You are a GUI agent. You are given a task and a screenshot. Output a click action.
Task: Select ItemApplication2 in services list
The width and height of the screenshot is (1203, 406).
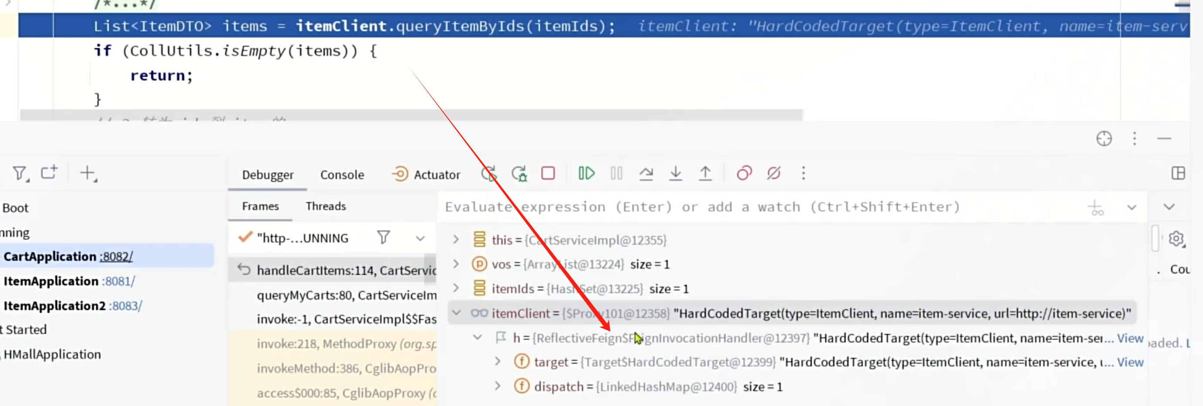[x=55, y=306]
